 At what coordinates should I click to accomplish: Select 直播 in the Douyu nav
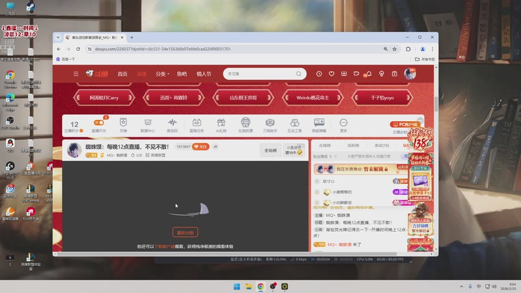(x=141, y=74)
